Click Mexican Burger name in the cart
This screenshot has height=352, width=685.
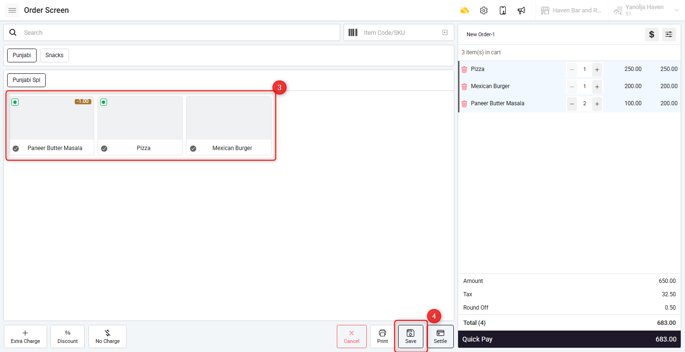490,86
